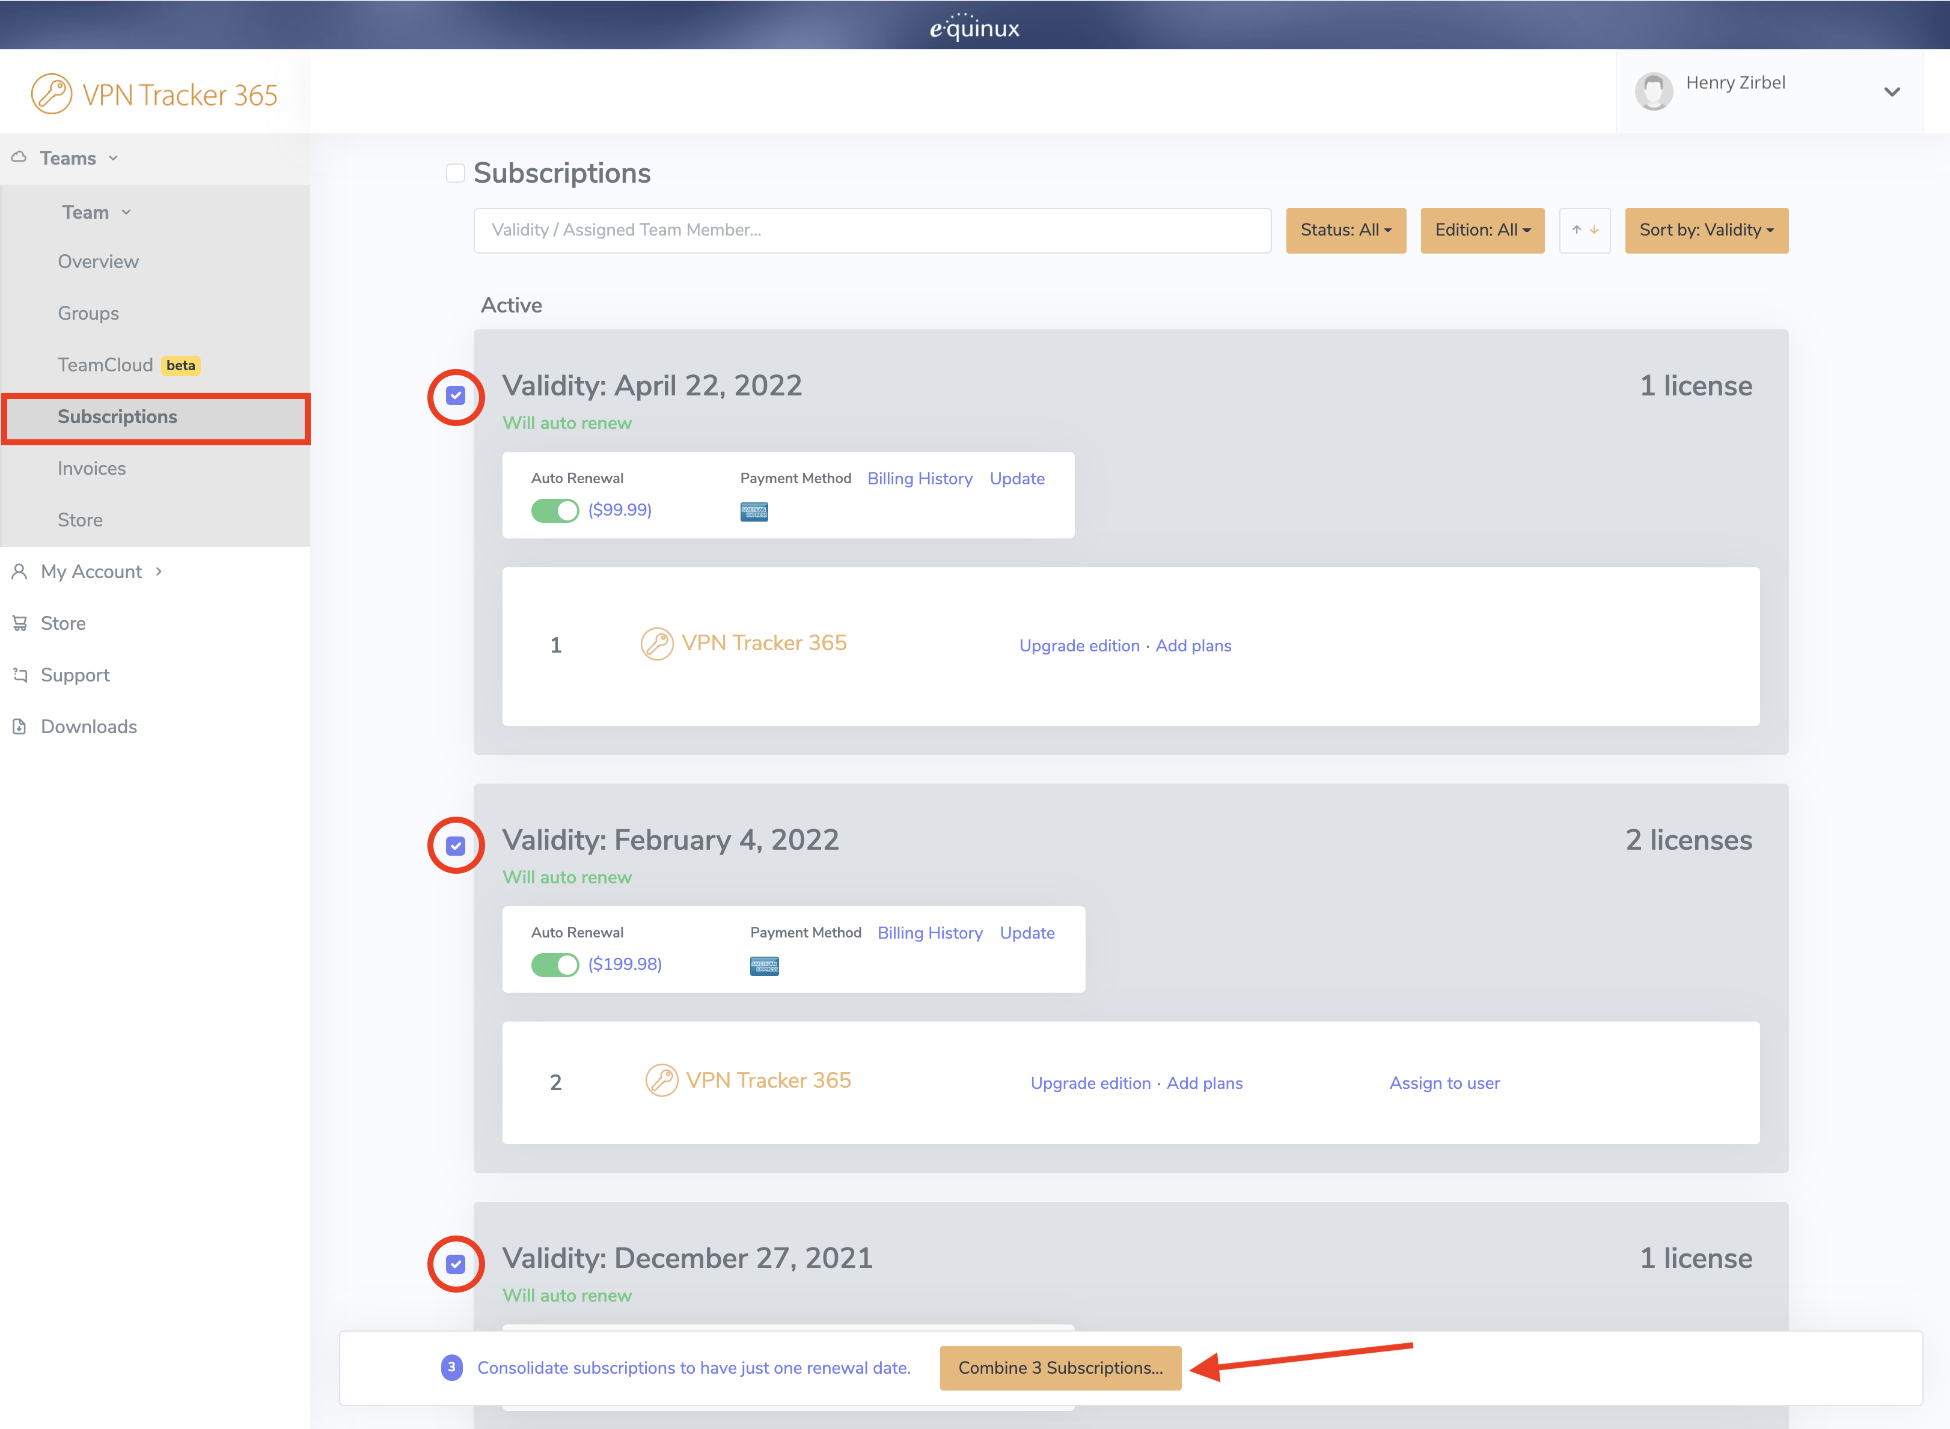
Task: Open TeamCloud beta in the sidebar
Action: coord(128,365)
